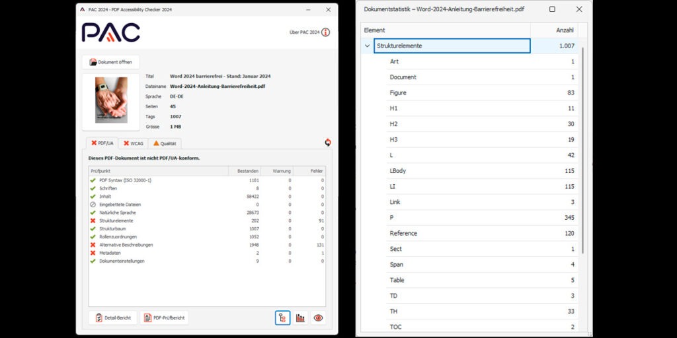The width and height of the screenshot is (677, 338).
Task: Select the H3 row
Action: point(482,140)
